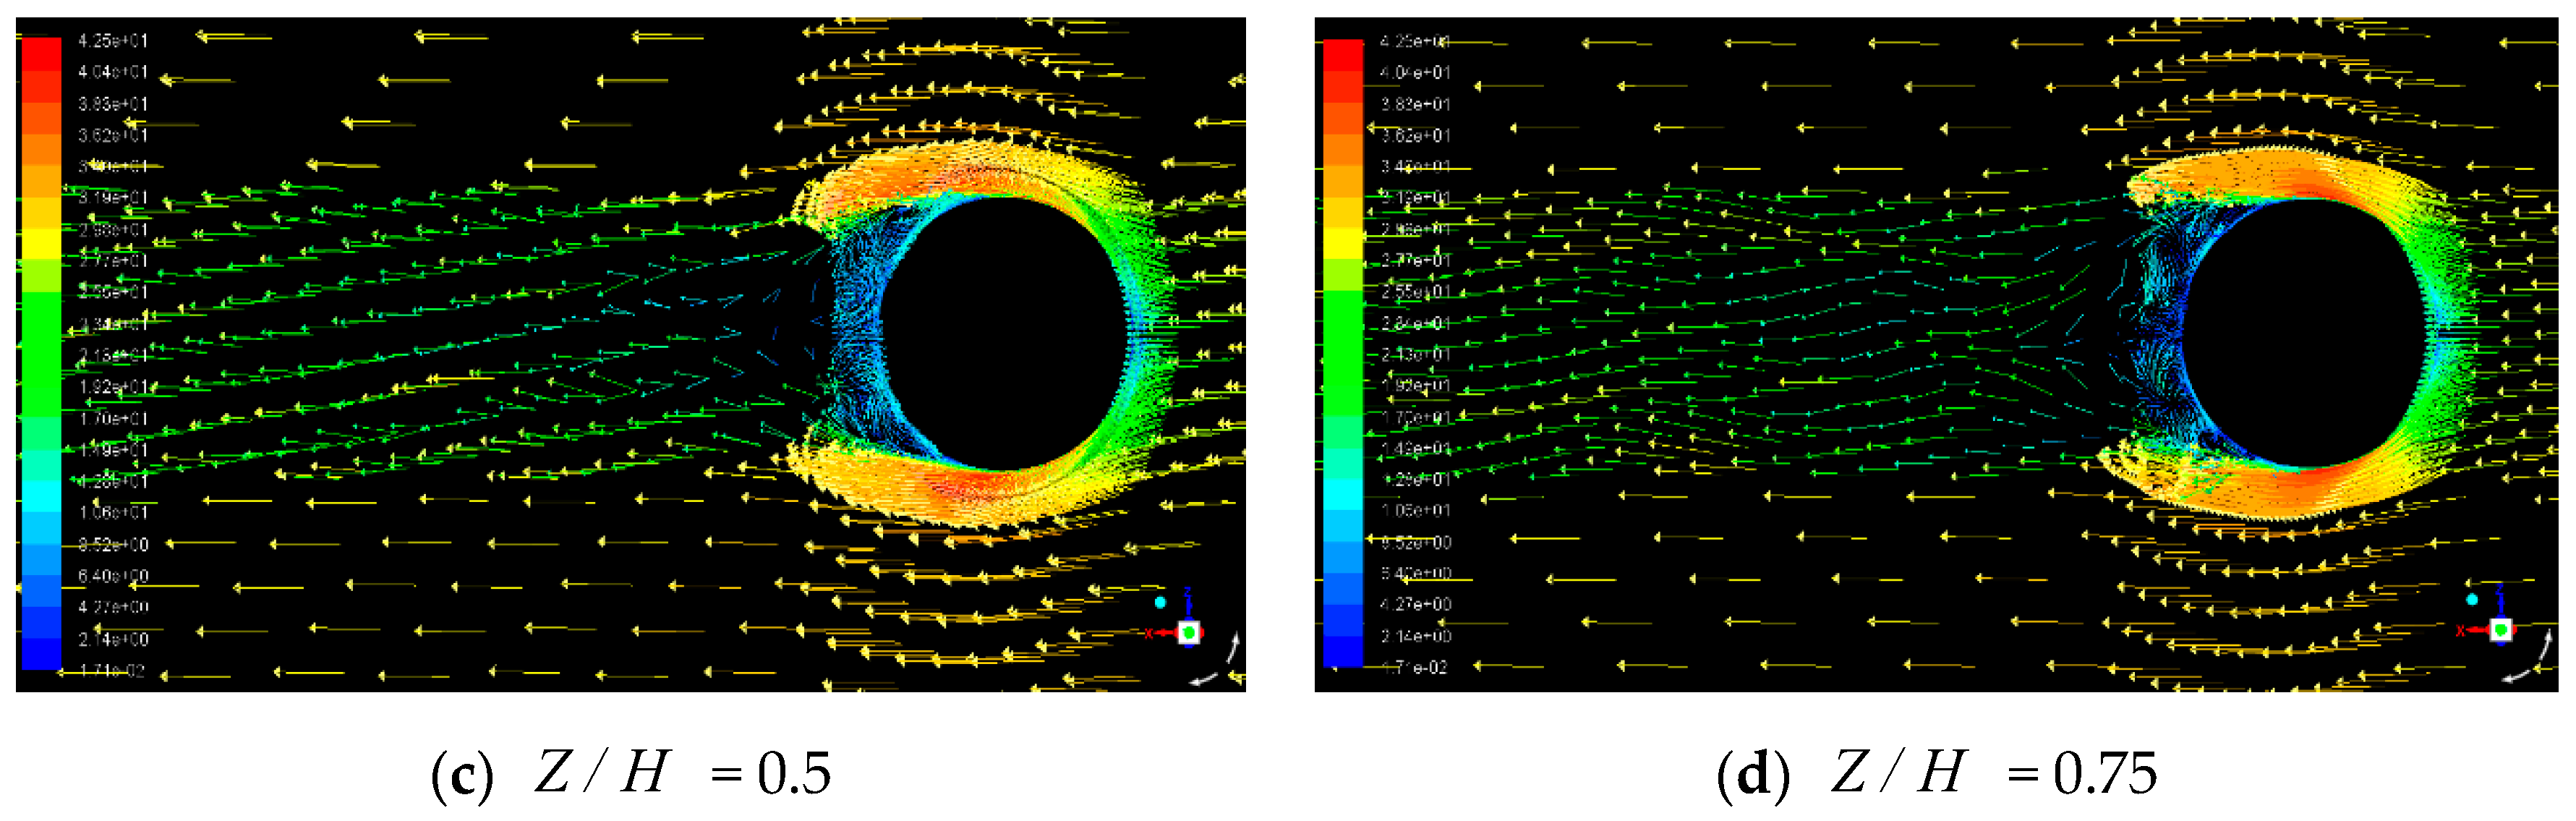Click the yellow band of left color legend
The height and width of the screenshot is (821, 2576).
coord(41,242)
